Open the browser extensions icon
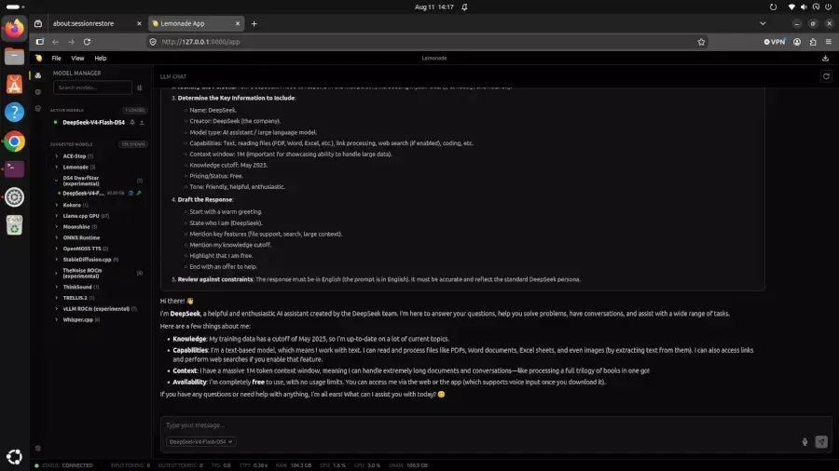 pyautogui.click(x=813, y=42)
